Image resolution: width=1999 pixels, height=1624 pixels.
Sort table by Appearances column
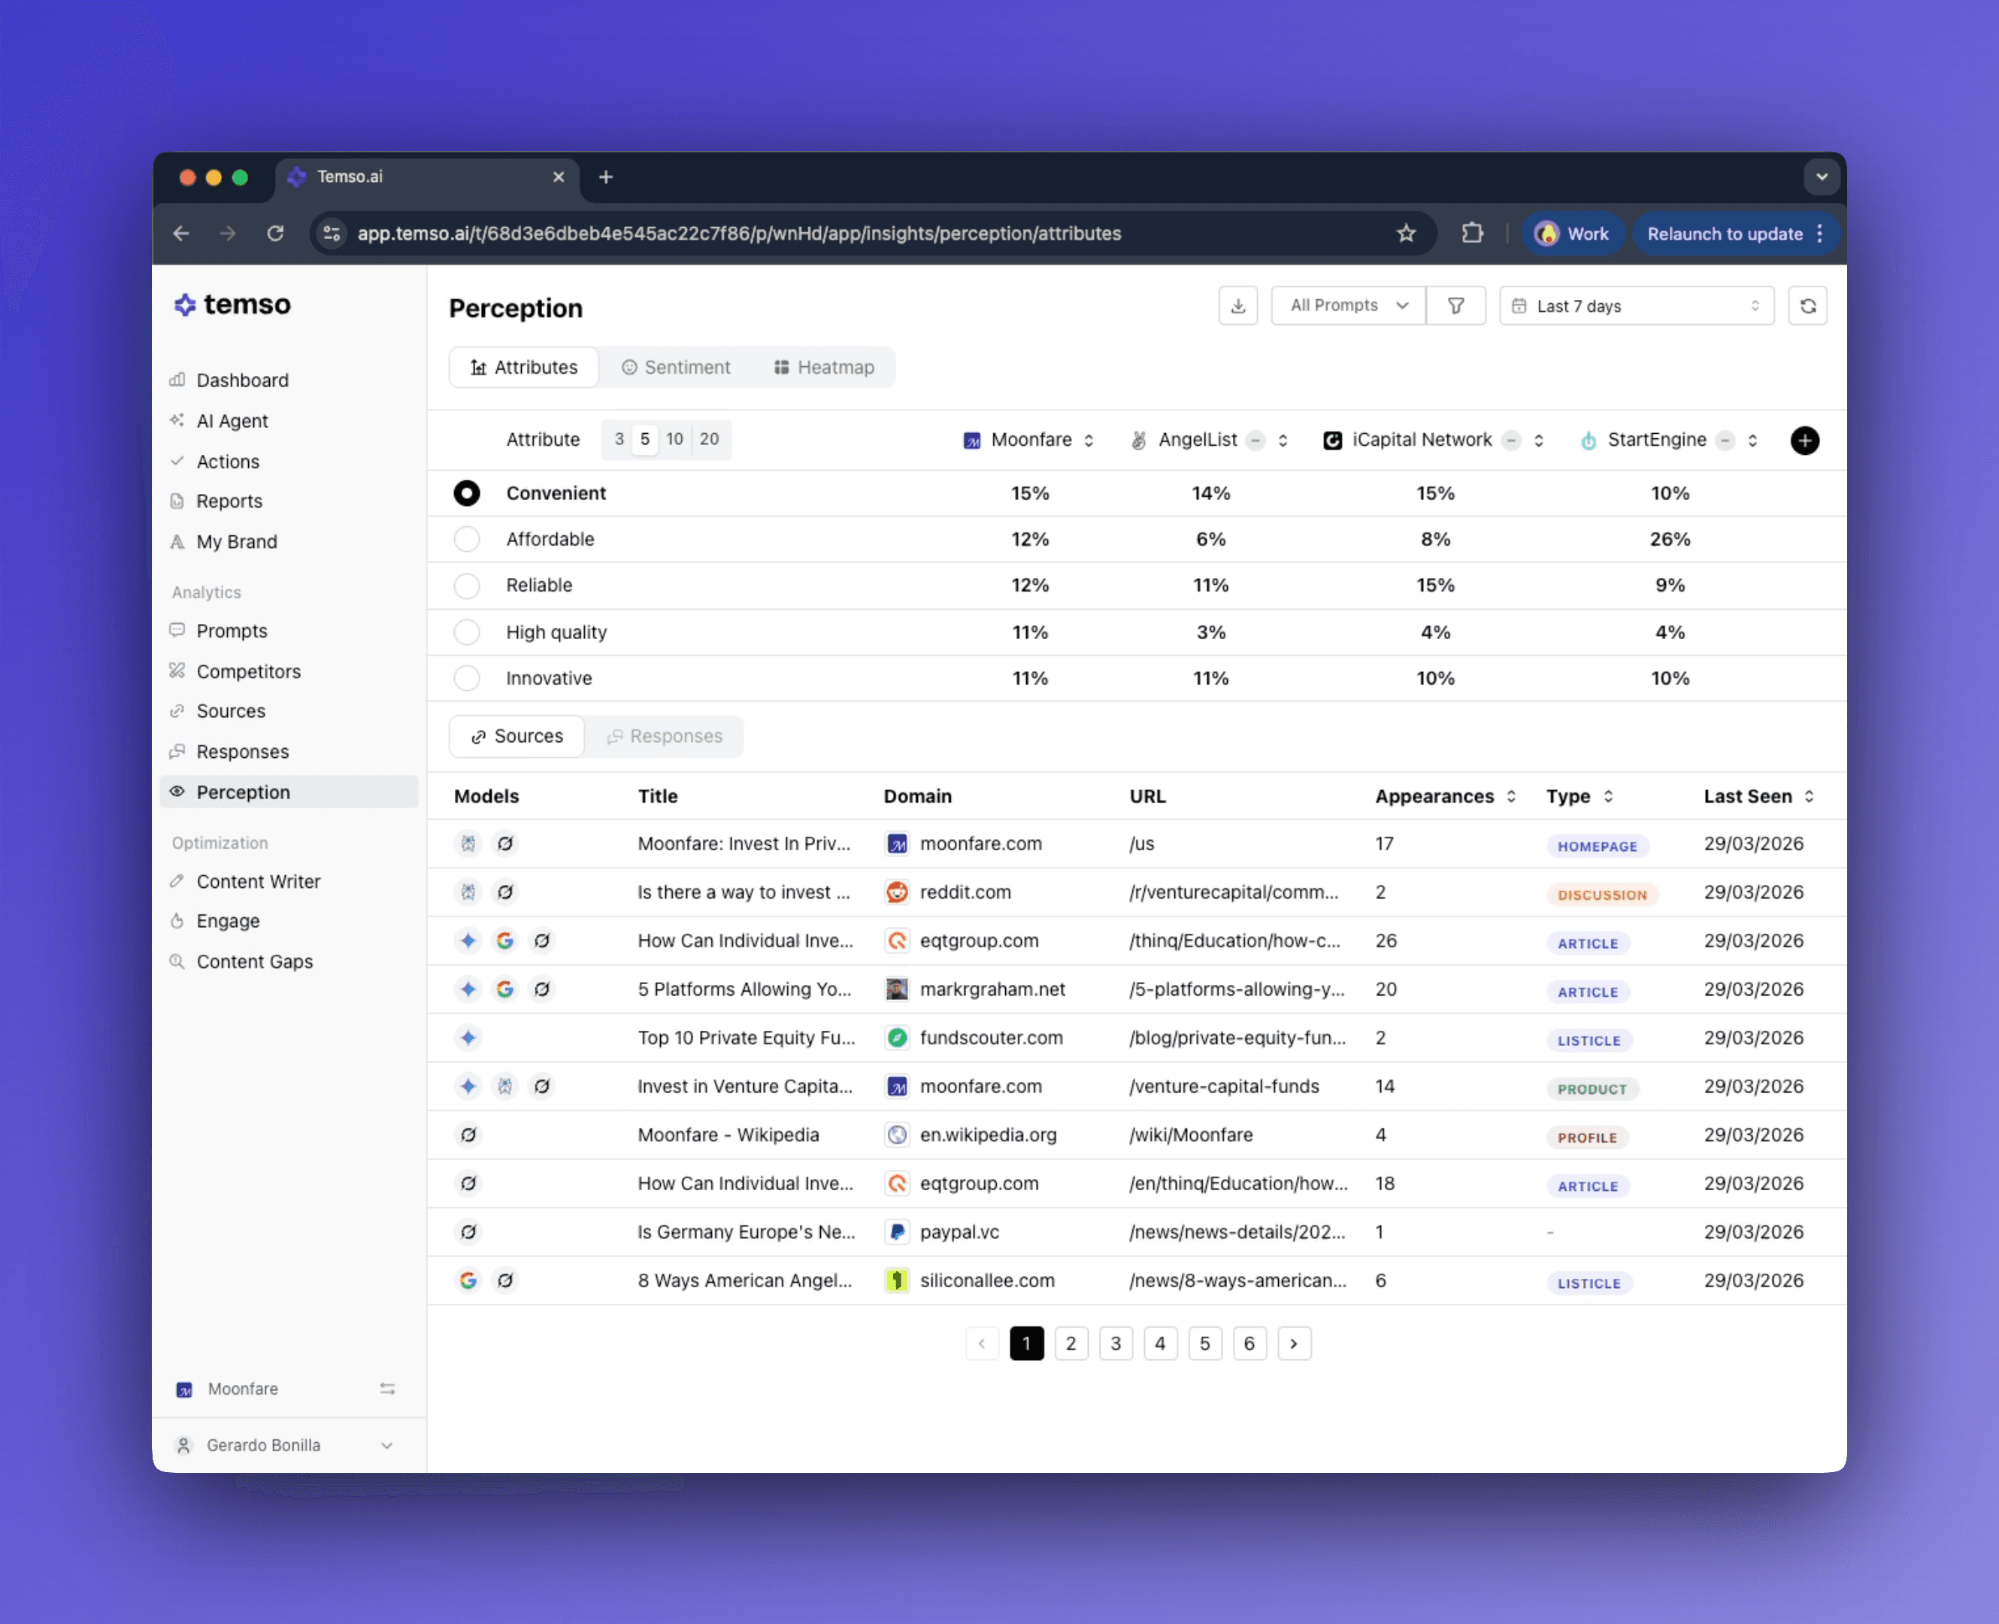pyautogui.click(x=1445, y=796)
